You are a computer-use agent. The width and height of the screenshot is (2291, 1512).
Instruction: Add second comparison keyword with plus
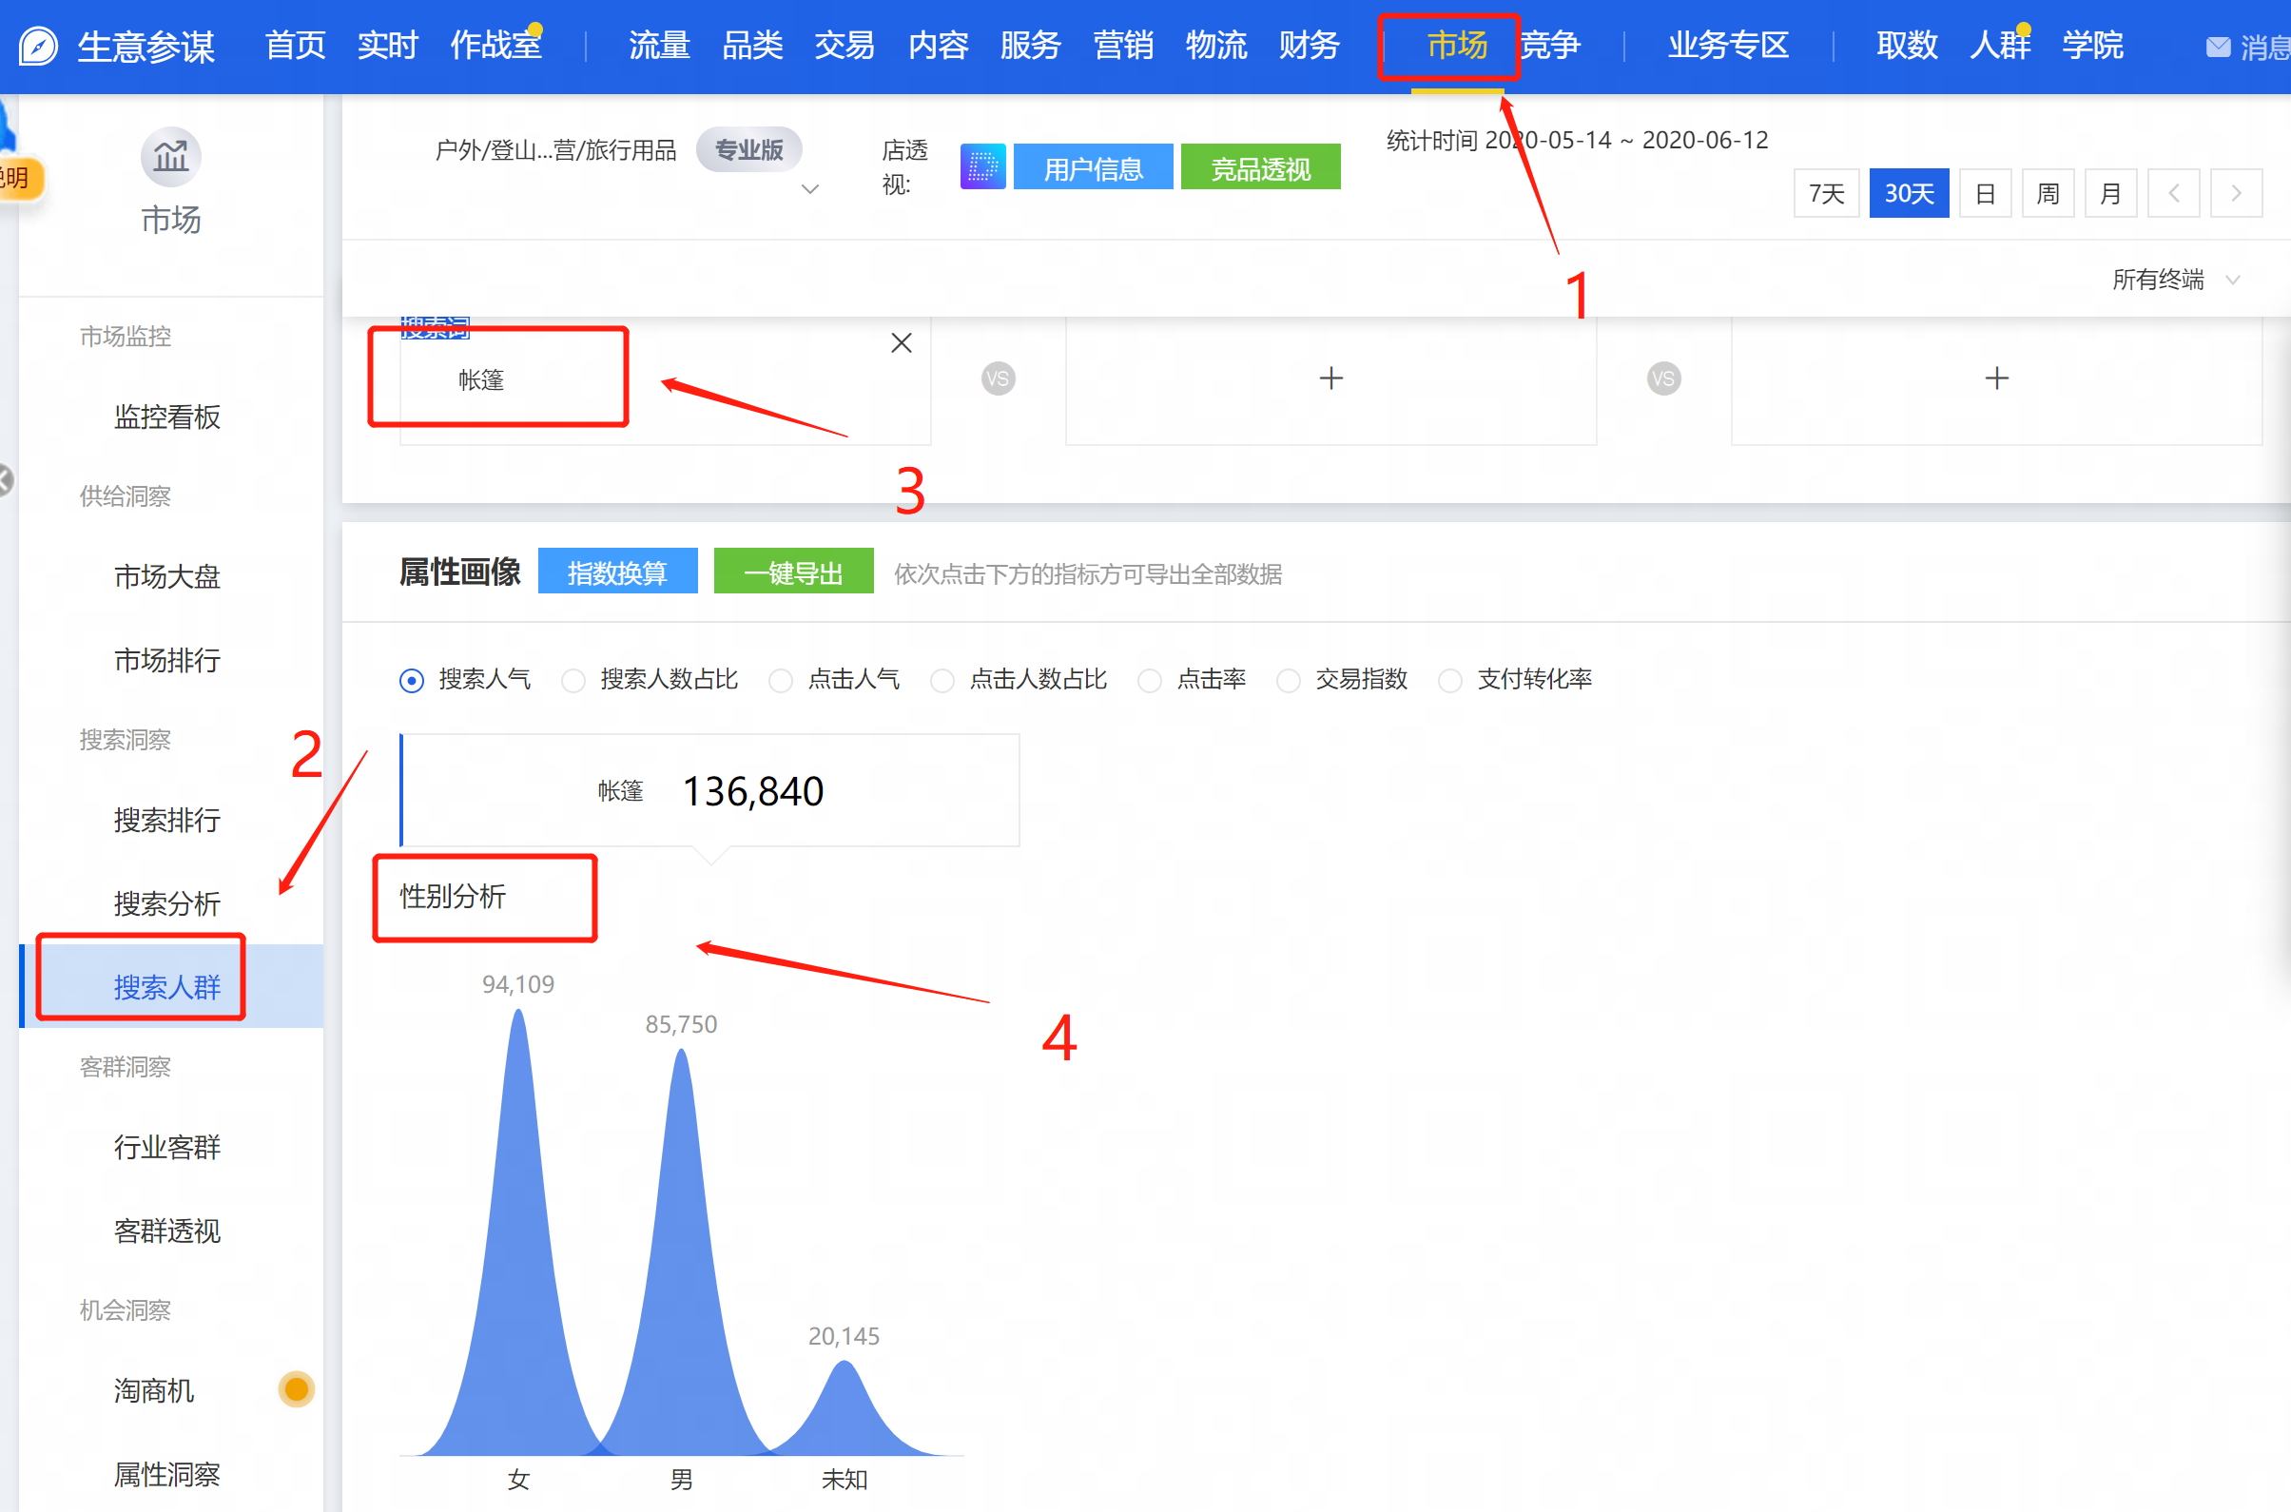coord(1330,378)
